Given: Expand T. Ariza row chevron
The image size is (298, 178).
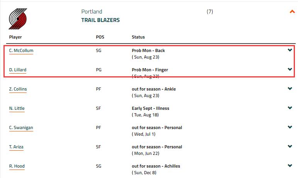Looking at the screenshot, I should (290, 146).
